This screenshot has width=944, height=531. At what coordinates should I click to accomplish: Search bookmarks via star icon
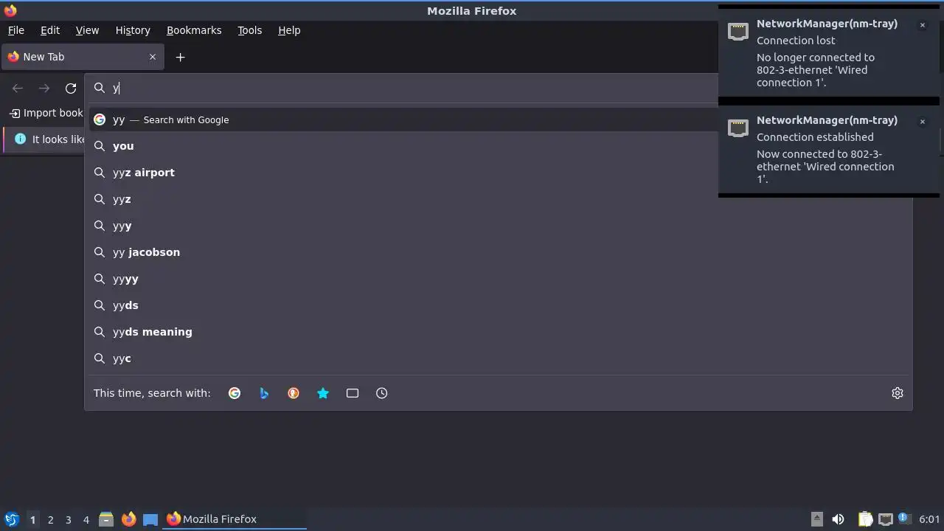(x=323, y=393)
